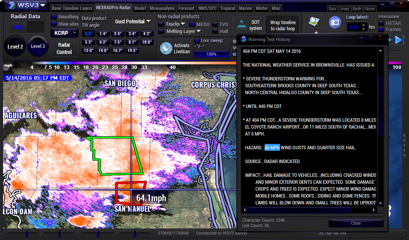The image size is (409, 240).
Task: Skip to last frame with playback arrow
Action: 399,40
